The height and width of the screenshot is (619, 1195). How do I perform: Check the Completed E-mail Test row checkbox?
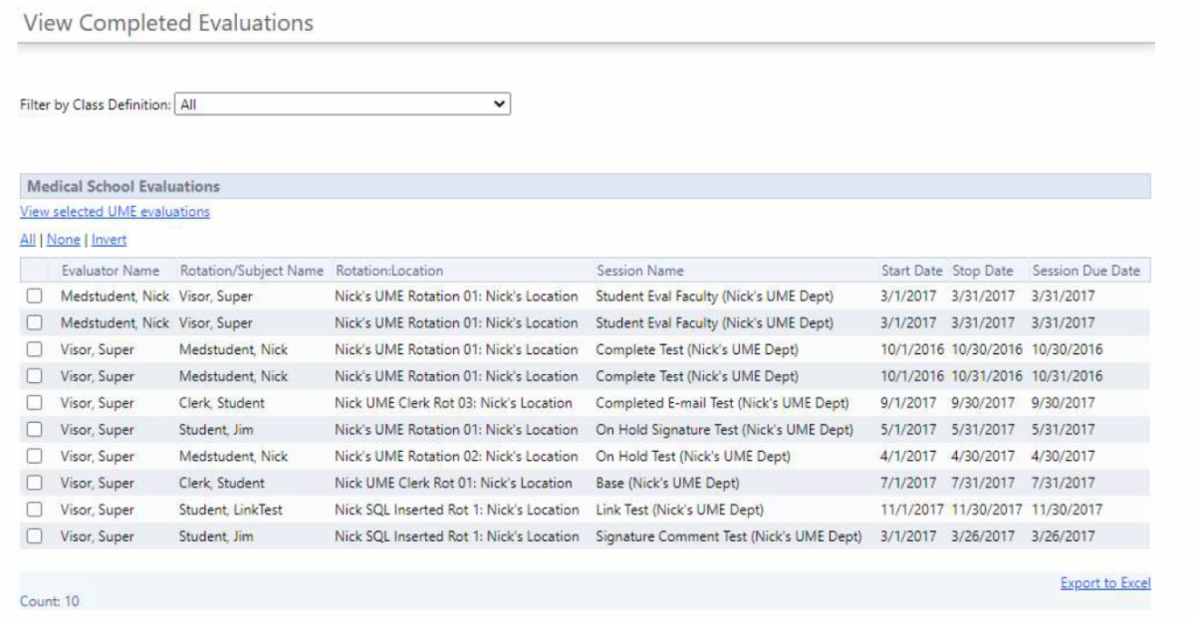point(35,403)
